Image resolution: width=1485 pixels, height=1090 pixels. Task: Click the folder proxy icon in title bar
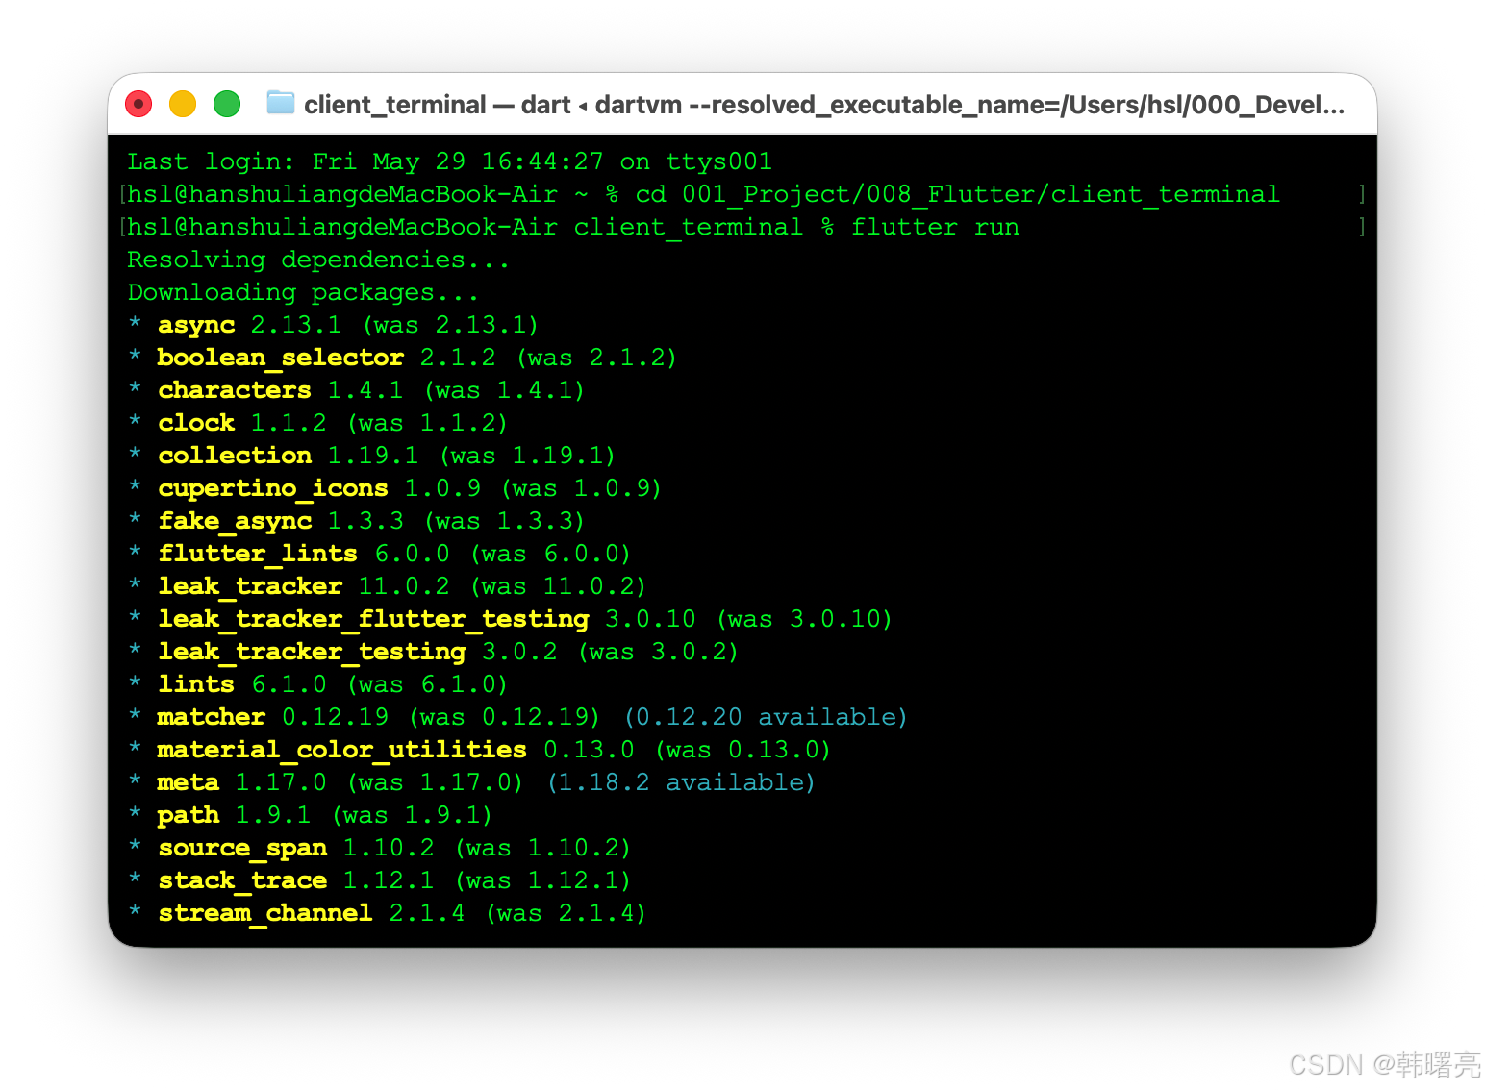click(x=281, y=103)
